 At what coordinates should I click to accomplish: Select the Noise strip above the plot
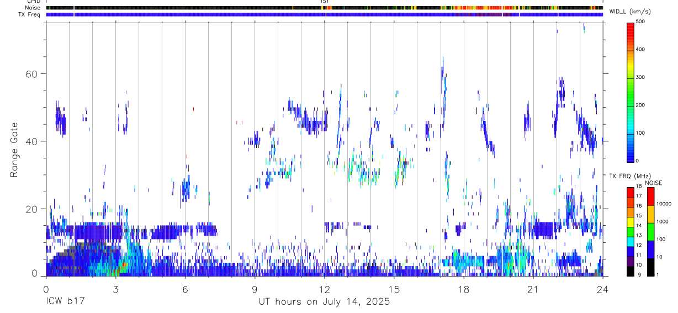(325, 8)
